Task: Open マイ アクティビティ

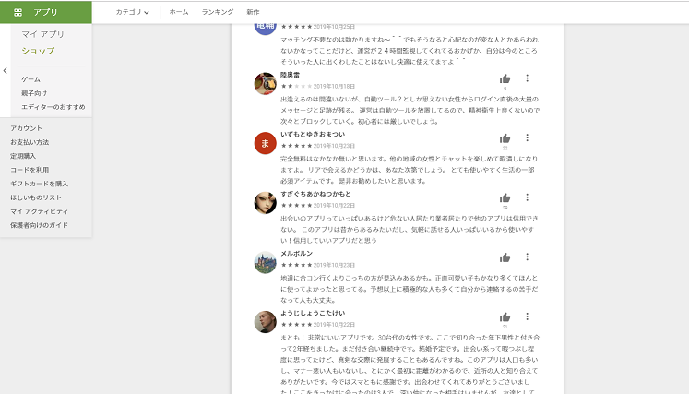Action: (x=39, y=211)
